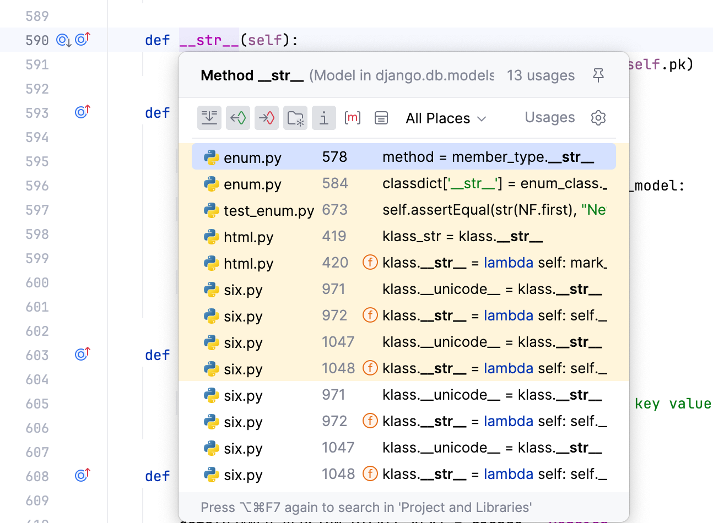Toggle the 'i' filter button

pyautogui.click(x=324, y=118)
